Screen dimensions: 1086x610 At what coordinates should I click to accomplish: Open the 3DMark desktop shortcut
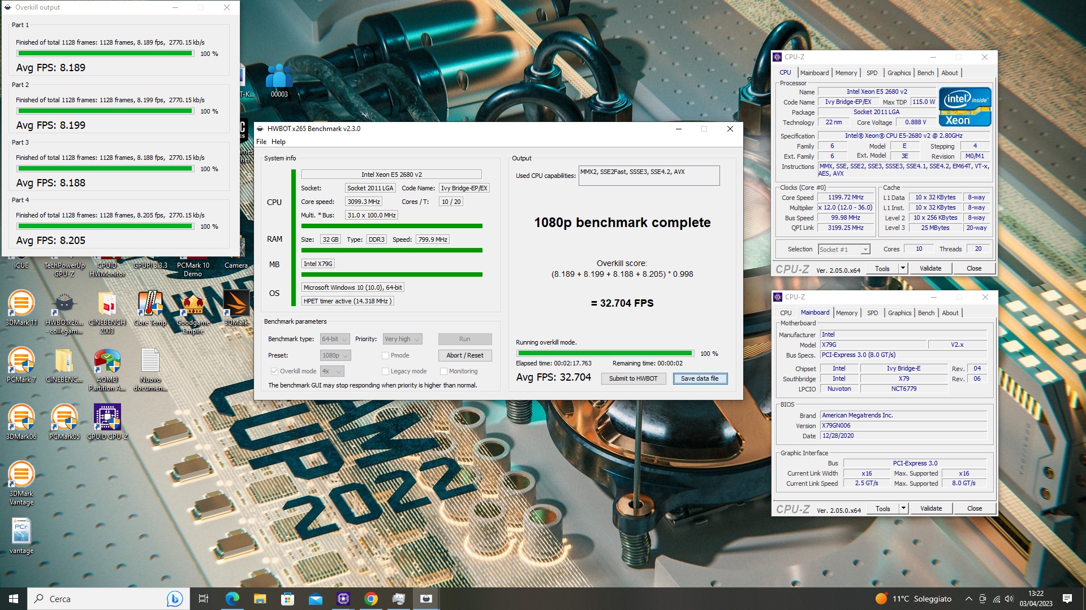(x=236, y=308)
